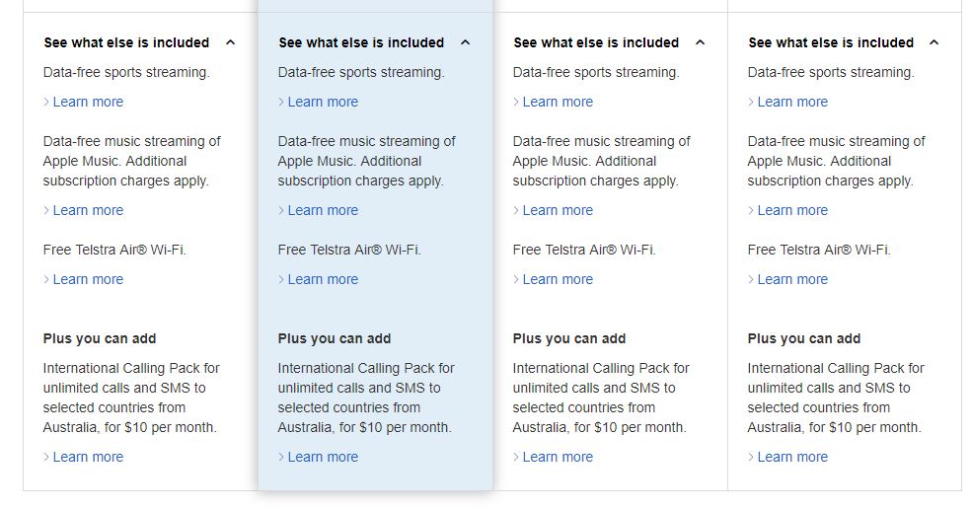The height and width of the screenshot is (508, 972).
Task: Click the chevron-up icon in the fourth column header
Action: tap(935, 42)
